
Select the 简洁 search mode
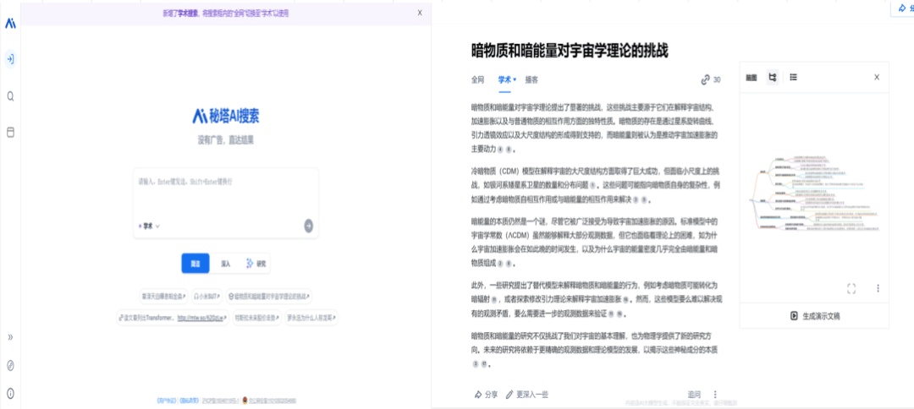click(x=195, y=264)
